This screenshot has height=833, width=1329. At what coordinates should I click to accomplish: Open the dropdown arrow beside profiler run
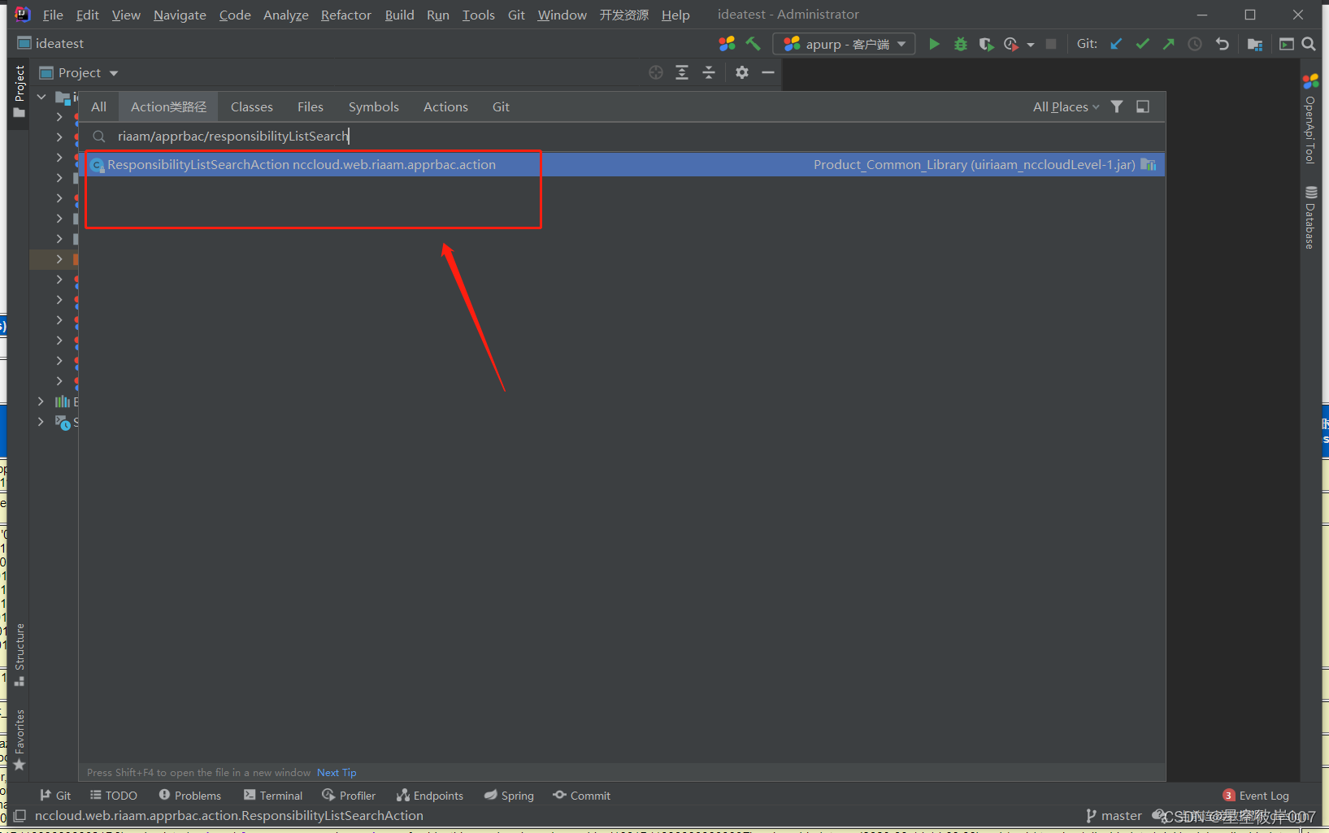[x=1031, y=45]
